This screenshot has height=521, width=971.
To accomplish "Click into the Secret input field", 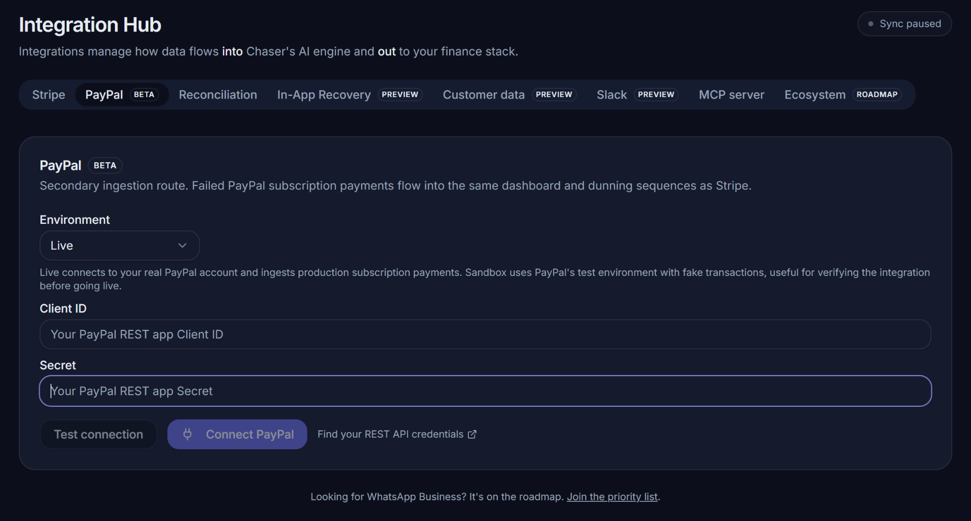I will 485,391.
